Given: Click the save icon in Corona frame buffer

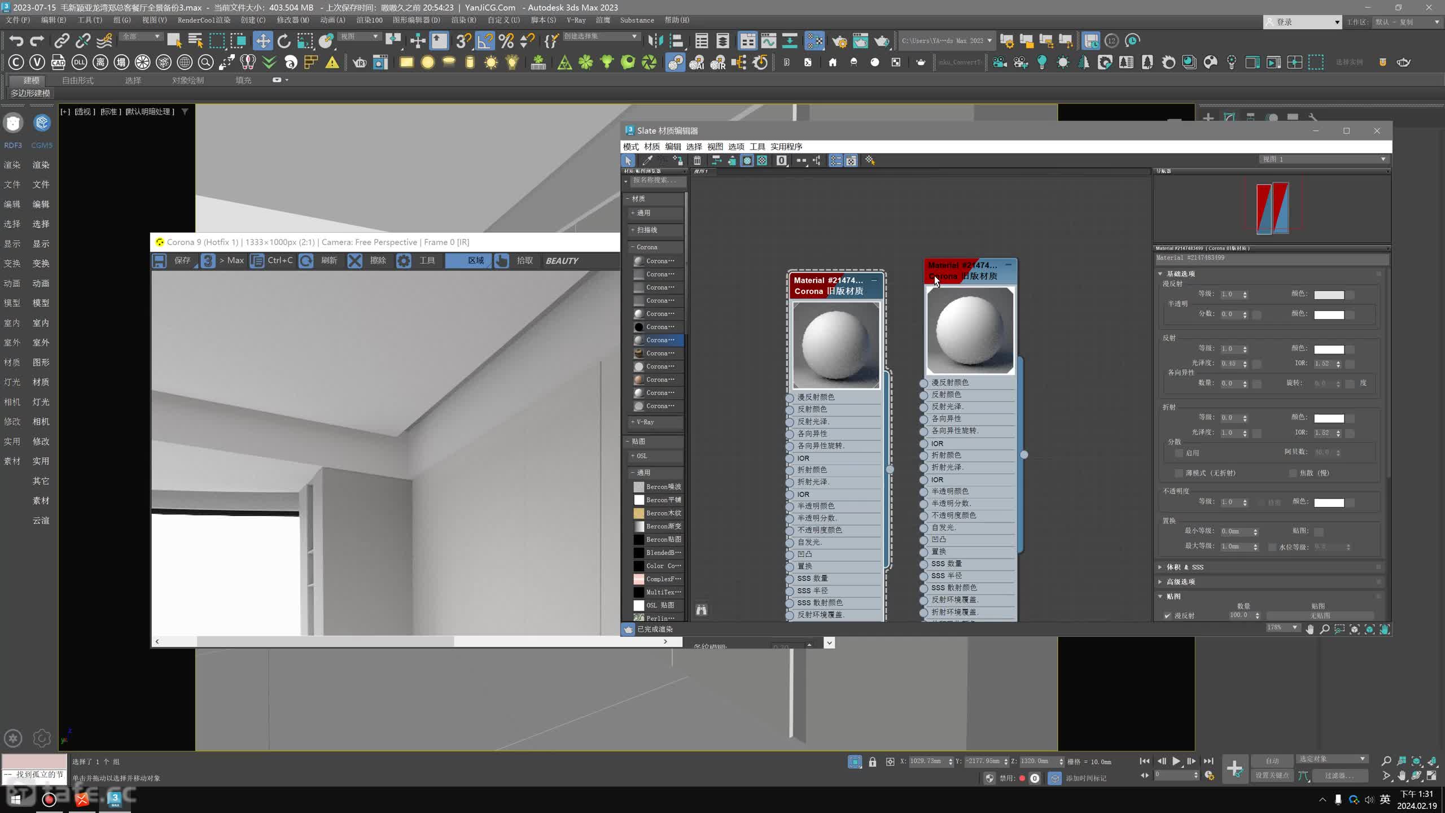Looking at the screenshot, I should tap(160, 260).
